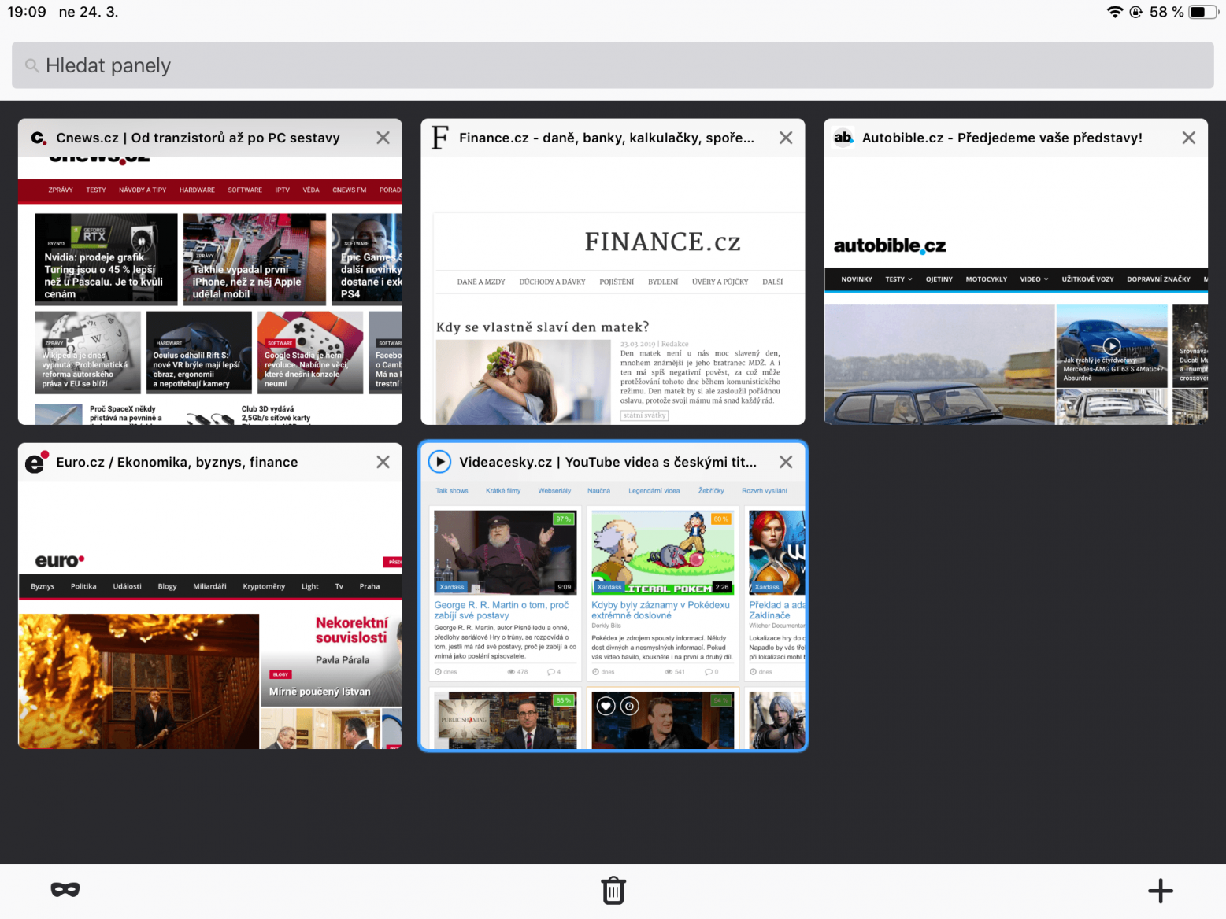Close the Videacesky.cz tab
The width and height of the screenshot is (1226, 919).
coord(786,462)
